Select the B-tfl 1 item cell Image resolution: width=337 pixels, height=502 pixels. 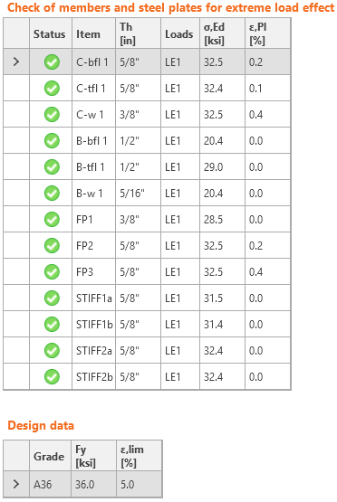[93, 166]
